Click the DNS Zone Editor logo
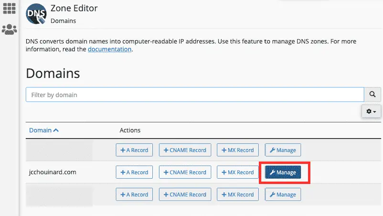 [x=36, y=14]
